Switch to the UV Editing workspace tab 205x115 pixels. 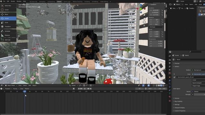tap(95, 2)
